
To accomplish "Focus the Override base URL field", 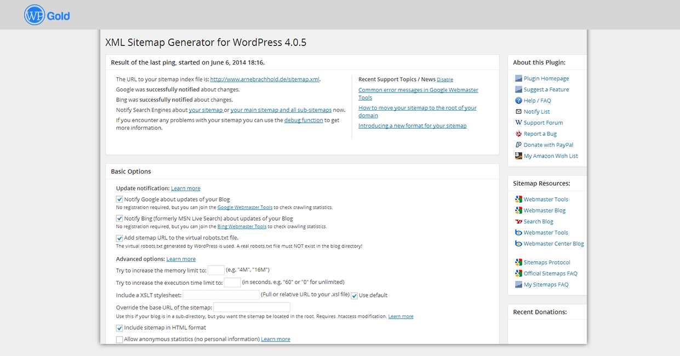I will point(252,307).
